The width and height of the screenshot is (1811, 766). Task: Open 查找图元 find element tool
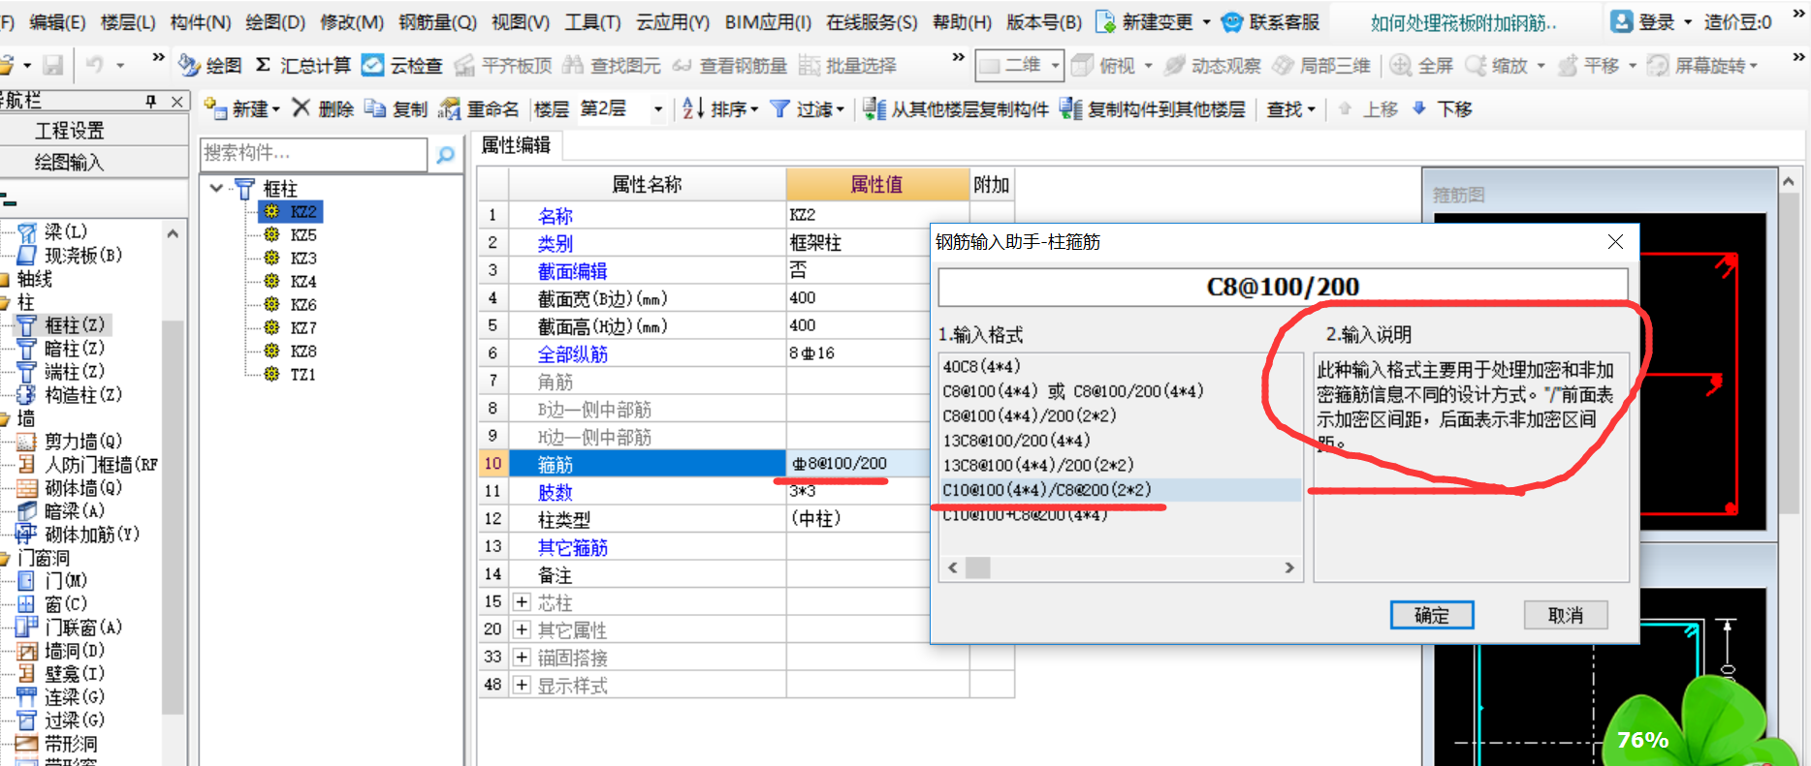[612, 65]
